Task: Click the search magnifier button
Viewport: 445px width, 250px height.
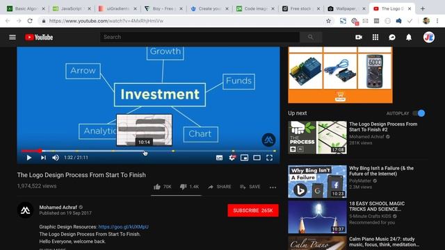Action: (x=311, y=37)
